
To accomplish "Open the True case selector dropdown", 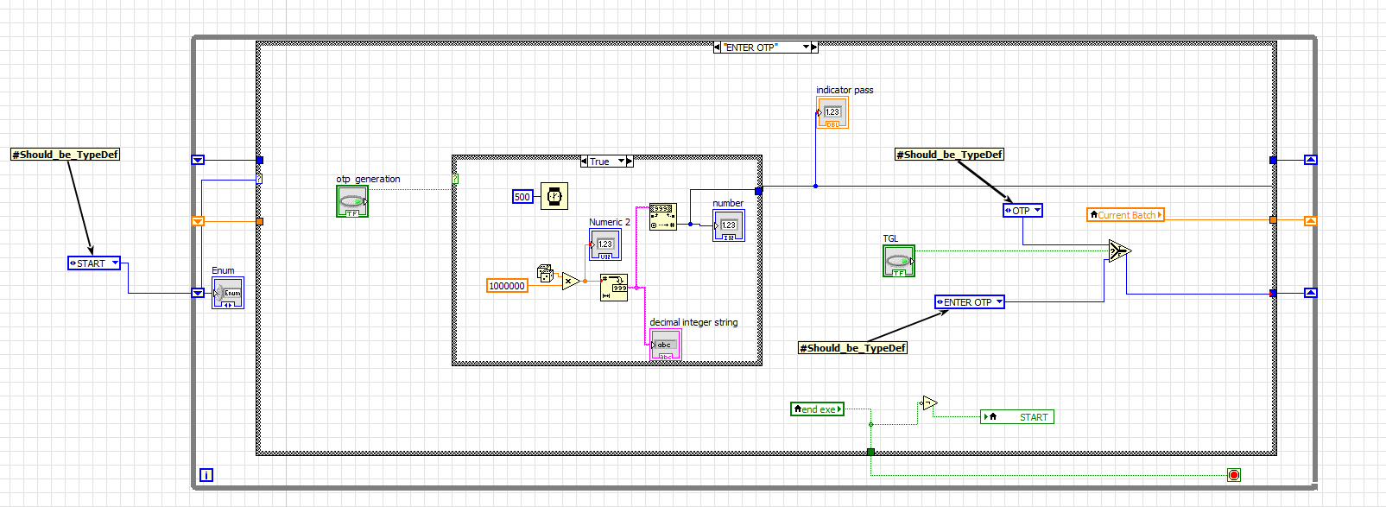I will [x=621, y=162].
